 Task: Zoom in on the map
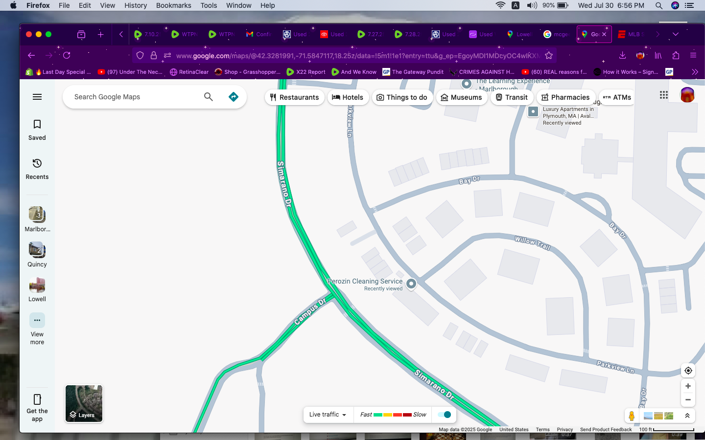[688, 386]
